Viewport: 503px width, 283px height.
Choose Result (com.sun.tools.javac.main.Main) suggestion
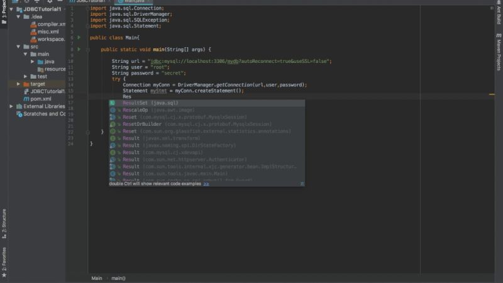pos(207,174)
